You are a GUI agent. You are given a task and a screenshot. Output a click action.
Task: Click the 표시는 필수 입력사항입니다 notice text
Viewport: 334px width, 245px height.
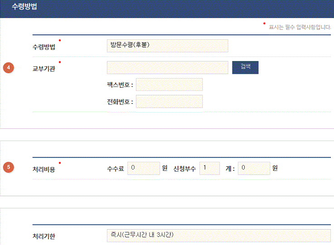[300, 27]
